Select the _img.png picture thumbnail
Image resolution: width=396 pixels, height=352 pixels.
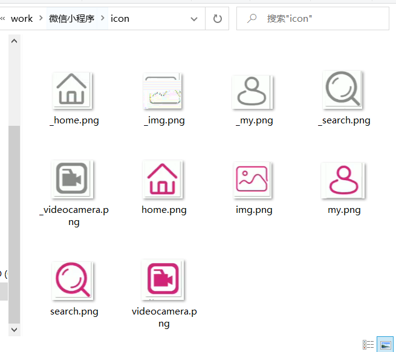pyautogui.click(x=163, y=91)
